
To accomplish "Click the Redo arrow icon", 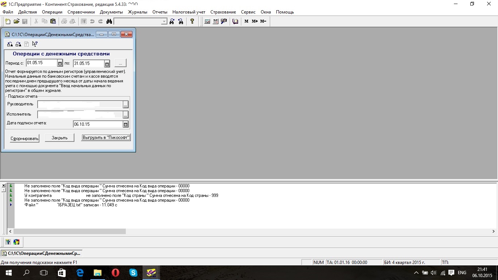I will coord(101,22).
